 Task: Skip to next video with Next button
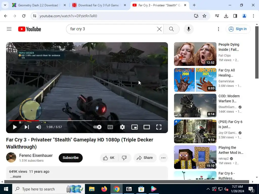(27, 127)
